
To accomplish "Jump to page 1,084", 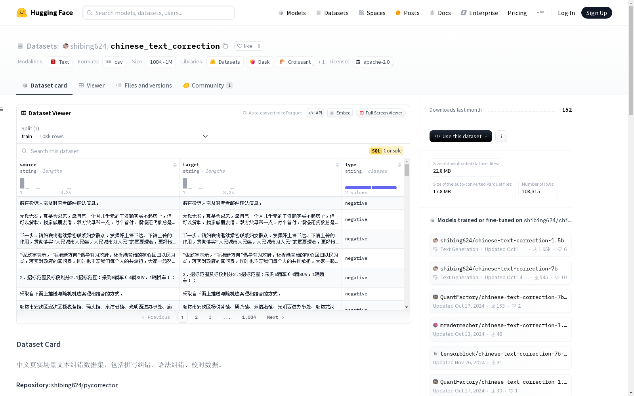I will pyautogui.click(x=249, y=317).
